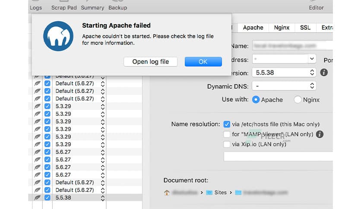Toggle the via /etc/hosts file checkbox
This screenshot has width=361, height=209.
227,124
